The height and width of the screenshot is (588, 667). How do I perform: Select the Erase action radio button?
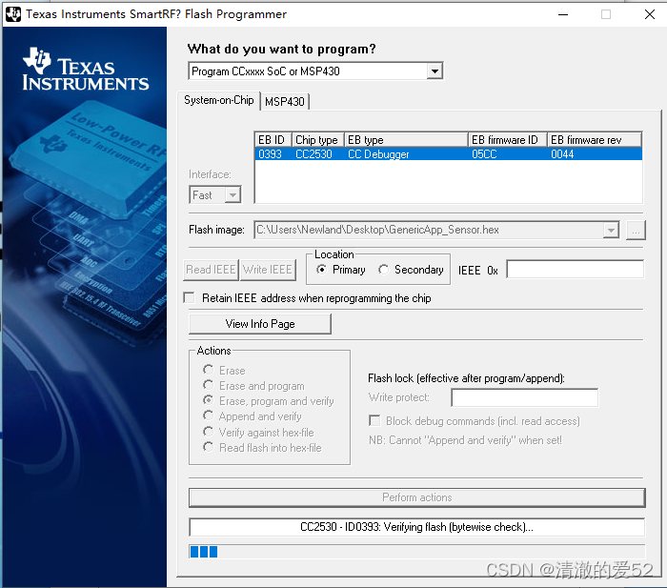tap(208, 370)
